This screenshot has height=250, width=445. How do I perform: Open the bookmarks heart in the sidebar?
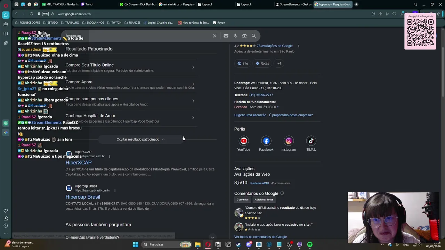click(x=6, y=211)
